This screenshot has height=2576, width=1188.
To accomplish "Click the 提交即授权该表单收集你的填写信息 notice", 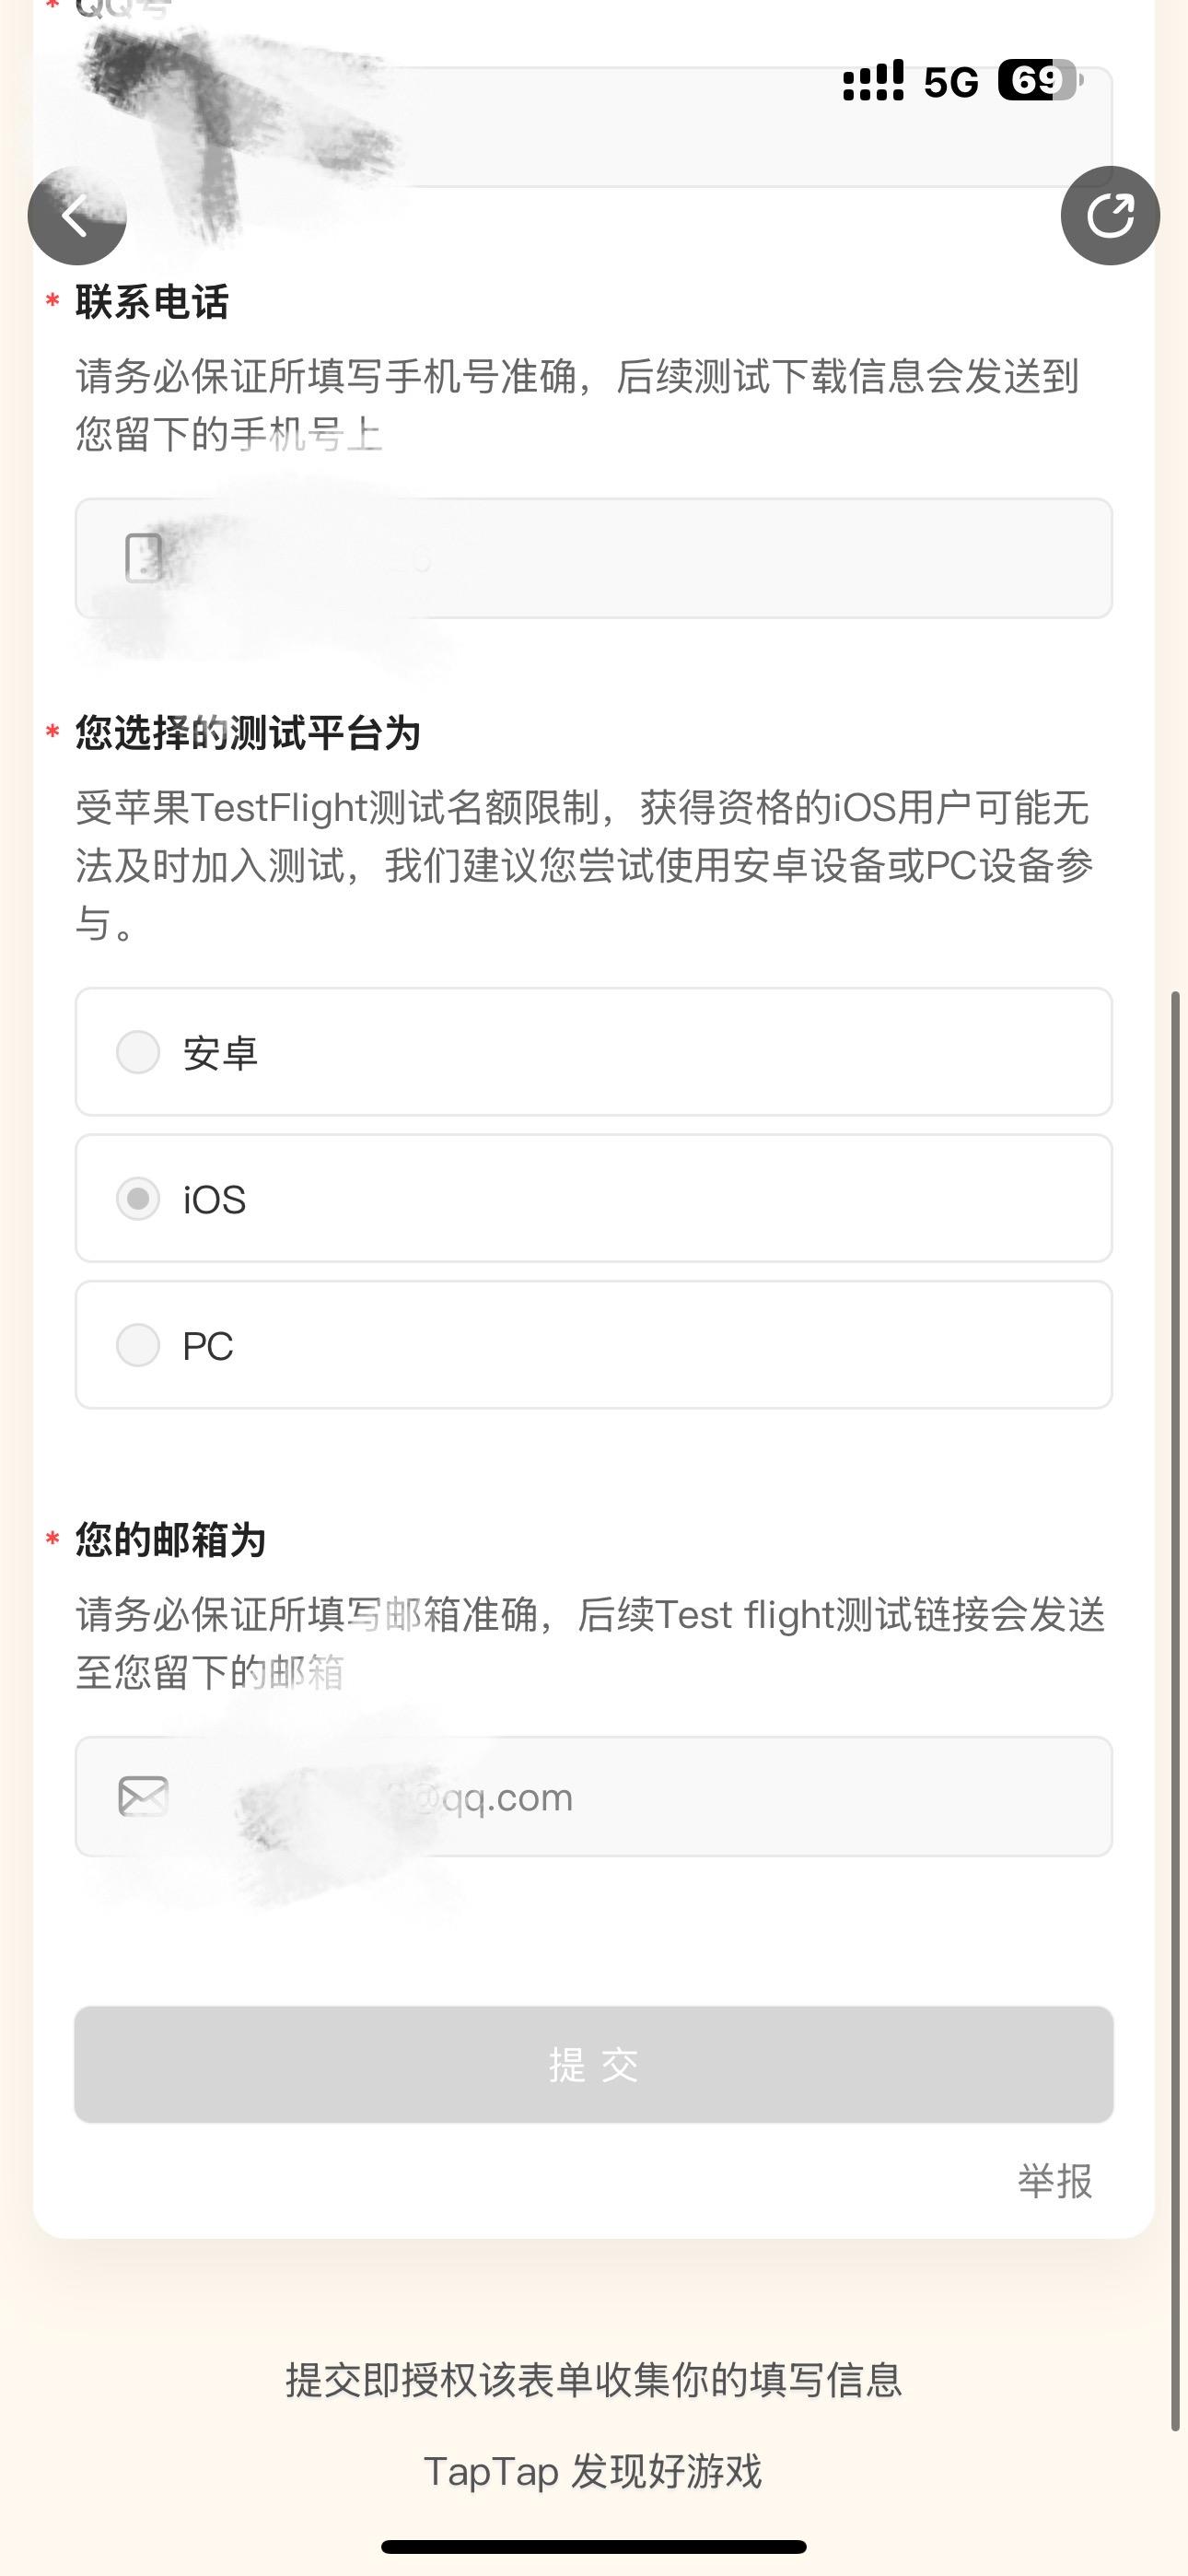I will pyautogui.click(x=593, y=2380).
